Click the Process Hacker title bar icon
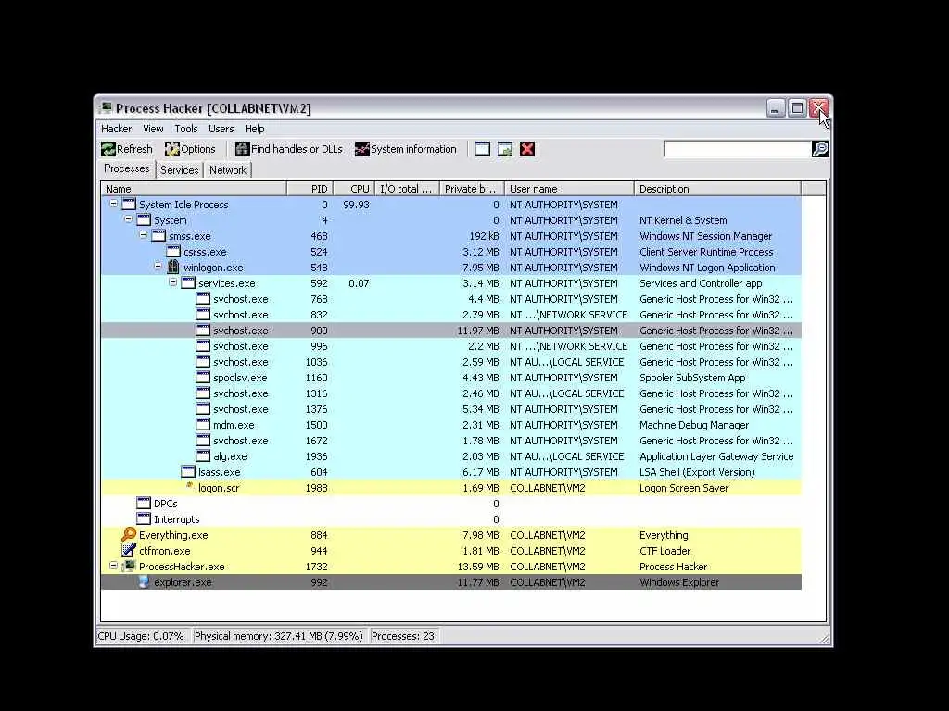The height and width of the screenshot is (711, 949). 106,107
